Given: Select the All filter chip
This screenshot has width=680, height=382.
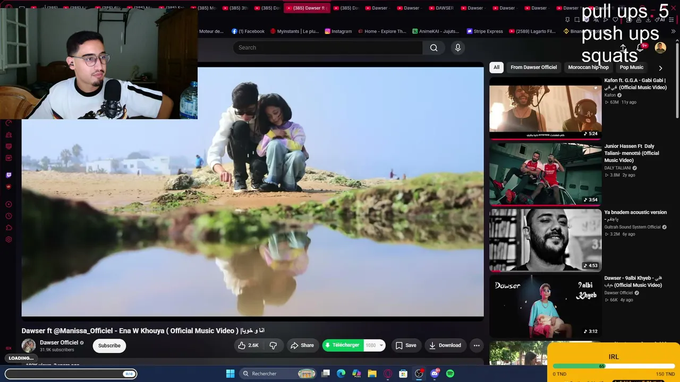Looking at the screenshot, I should point(496,67).
